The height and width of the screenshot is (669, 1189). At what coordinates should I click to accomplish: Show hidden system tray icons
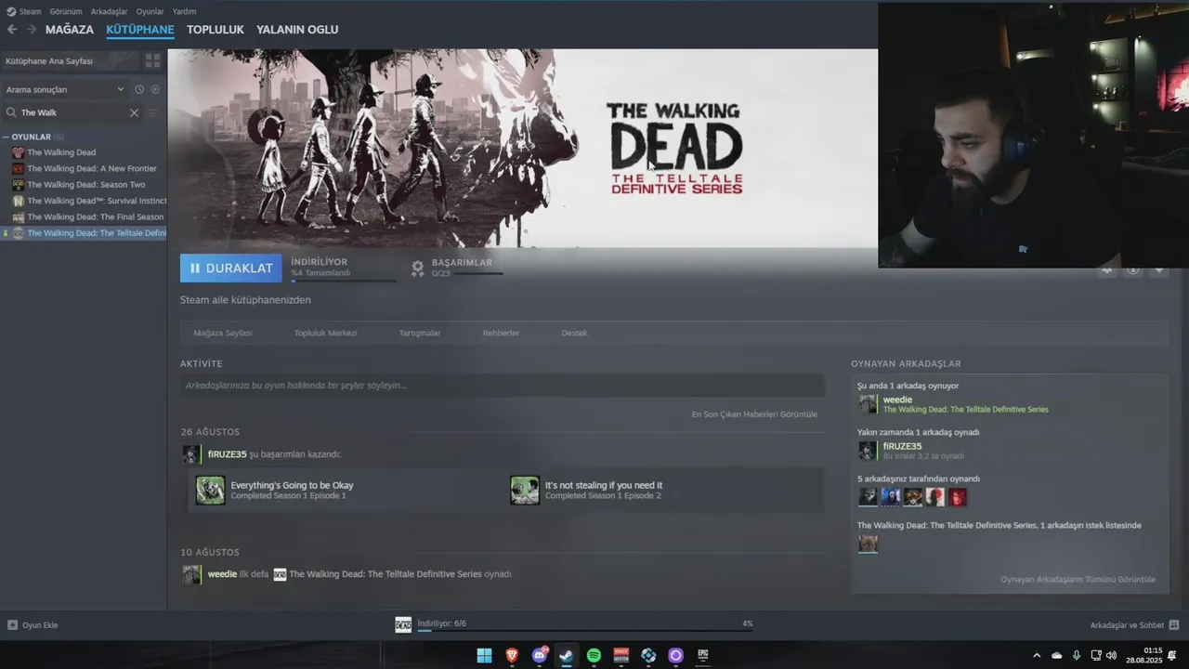click(1037, 655)
